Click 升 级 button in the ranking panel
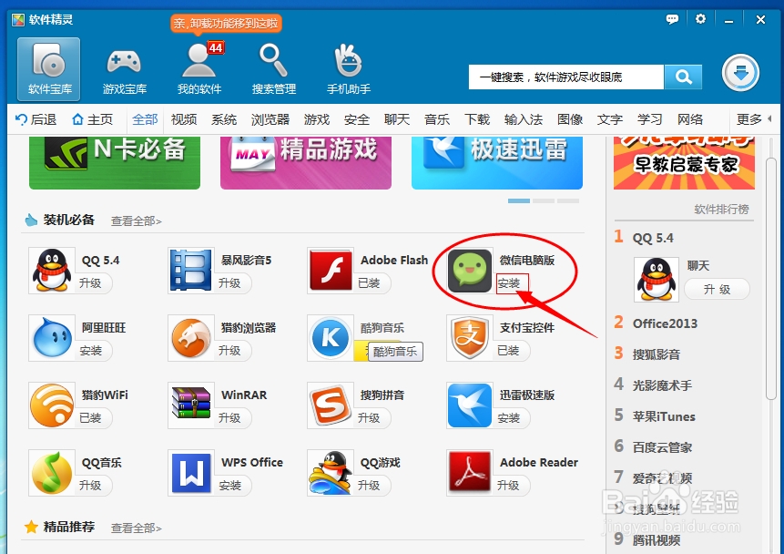This screenshot has height=554, width=784. (717, 289)
